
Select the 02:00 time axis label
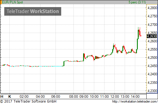[24, 97]
